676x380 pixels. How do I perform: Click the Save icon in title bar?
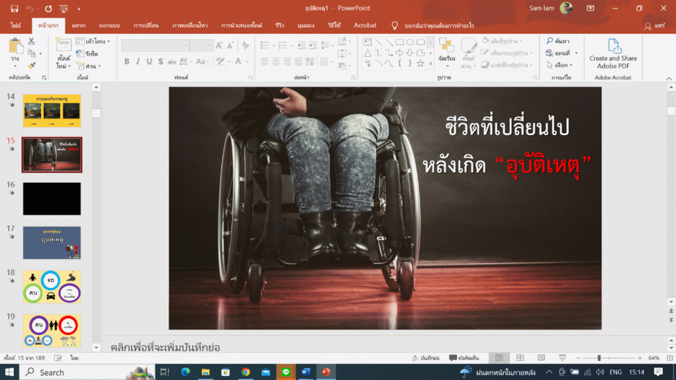pyautogui.click(x=14, y=8)
